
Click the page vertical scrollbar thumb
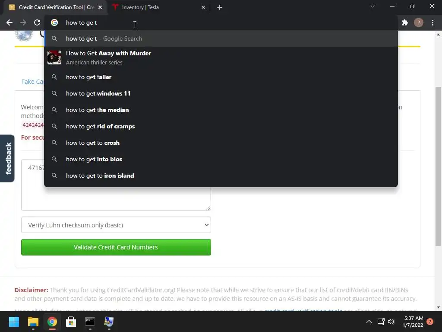point(438,166)
